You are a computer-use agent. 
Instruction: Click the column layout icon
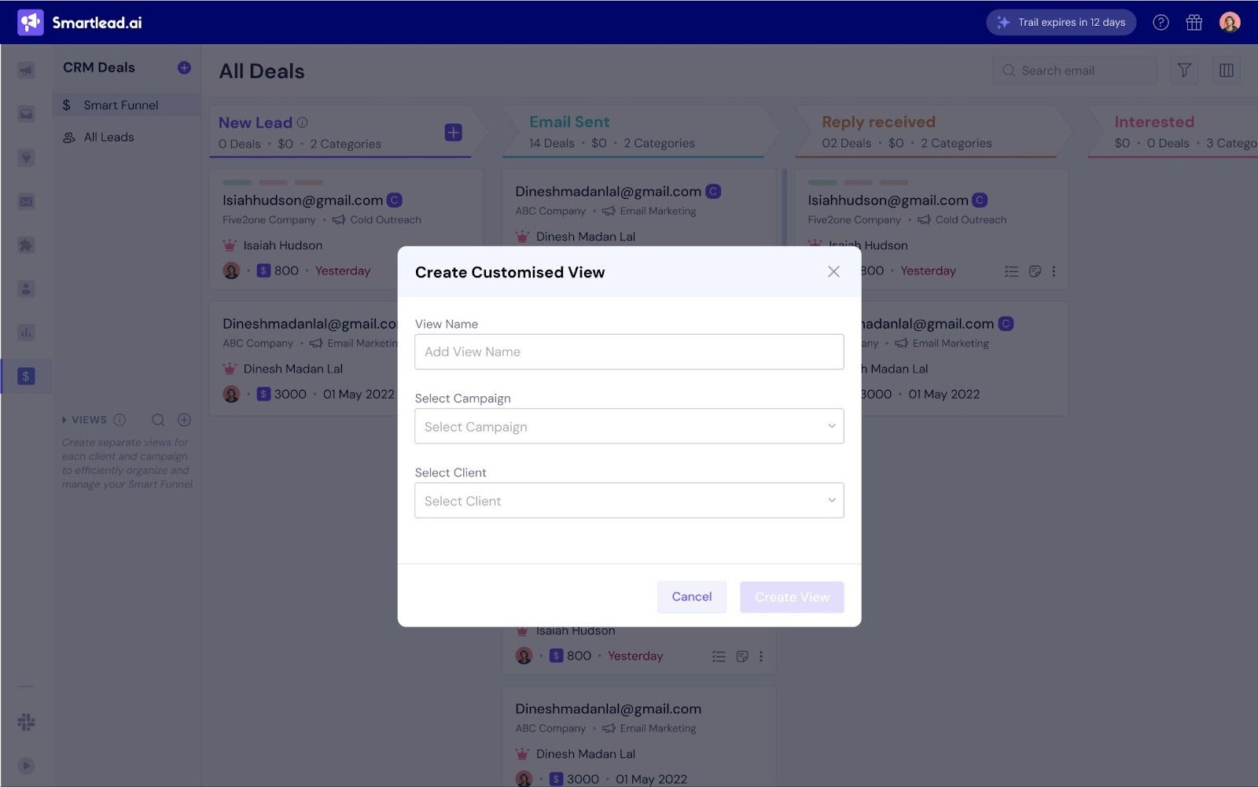pyautogui.click(x=1226, y=71)
